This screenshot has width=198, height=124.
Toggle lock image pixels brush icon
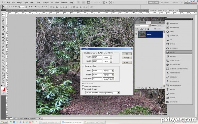coord(143,29)
